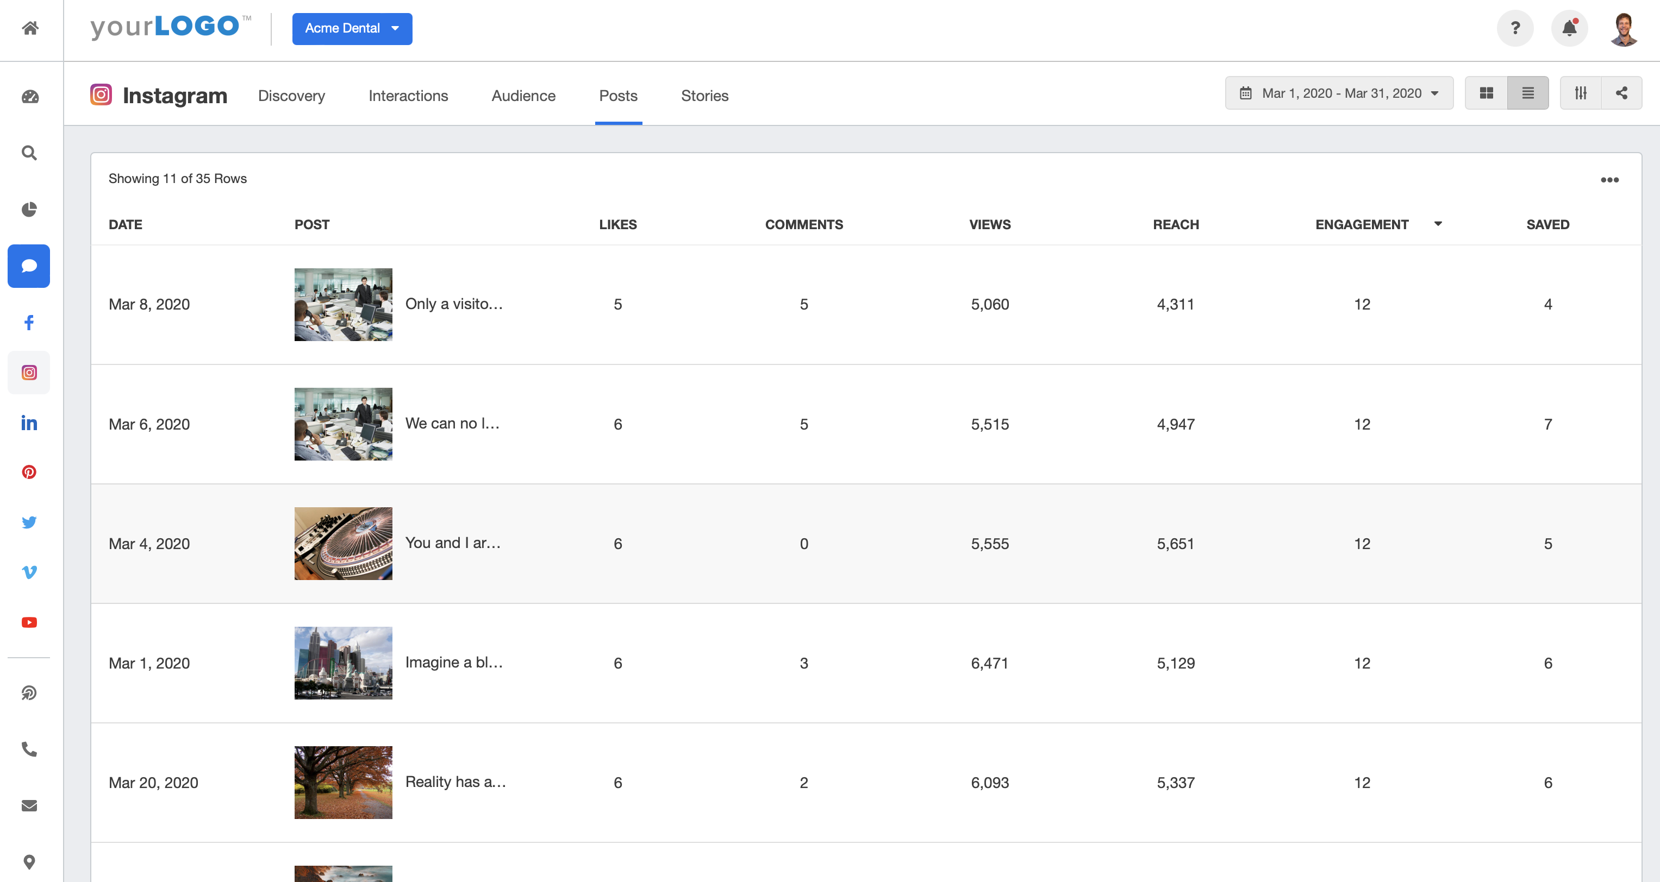Select the POST column header
Image resolution: width=1660 pixels, height=882 pixels.
(312, 225)
